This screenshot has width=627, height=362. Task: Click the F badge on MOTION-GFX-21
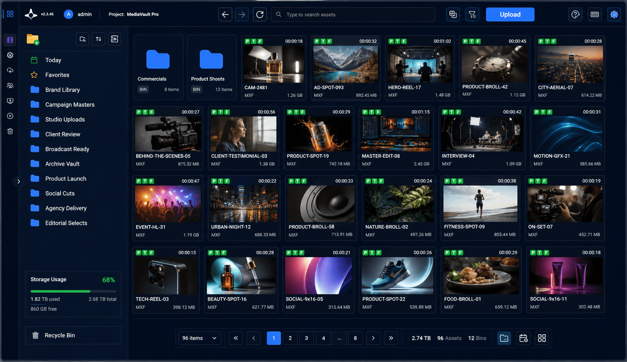click(x=550, y=112)
